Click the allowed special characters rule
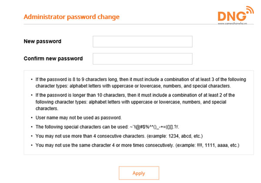Viewport: 261px width, 183px height. (x=109, y=127)
